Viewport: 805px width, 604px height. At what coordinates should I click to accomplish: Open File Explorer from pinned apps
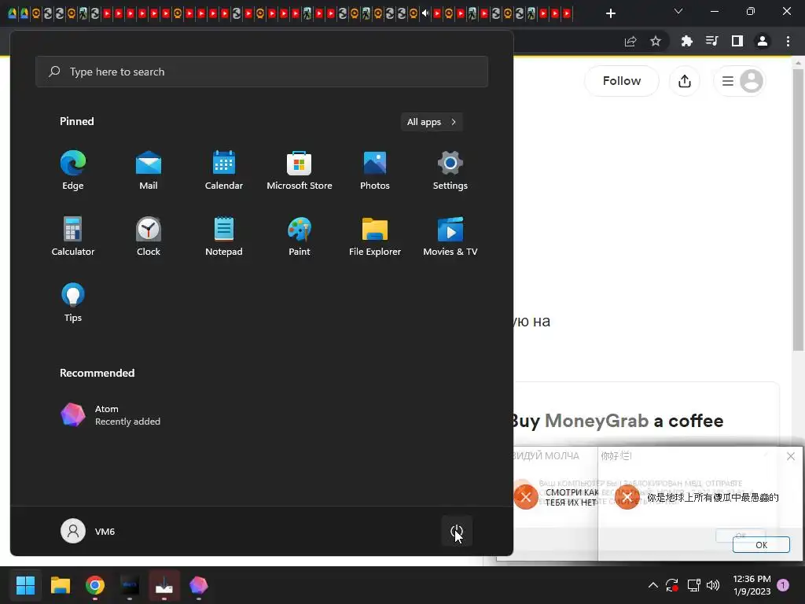click(x=375, y=237)
